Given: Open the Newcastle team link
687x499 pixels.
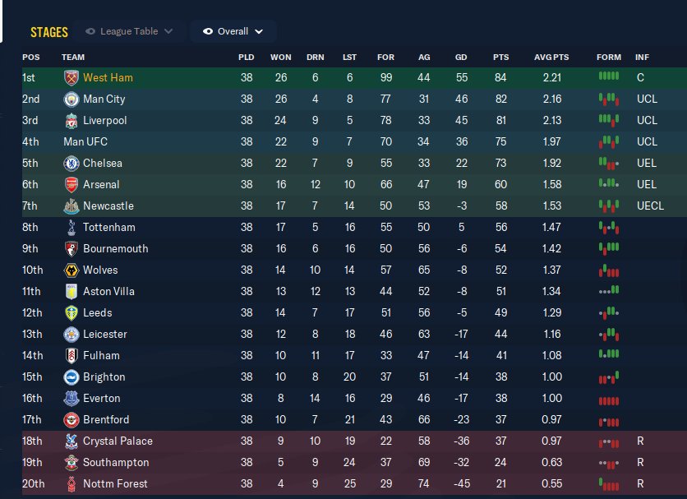Looking at the screenshot, I should [x=108, y=206].
